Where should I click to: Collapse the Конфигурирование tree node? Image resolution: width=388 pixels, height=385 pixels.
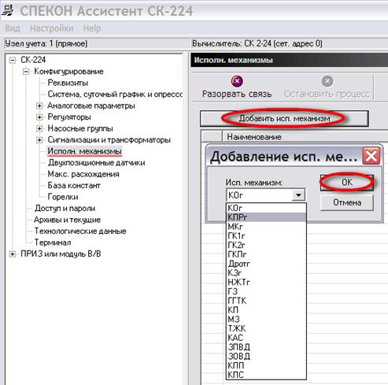click(26, 72)
